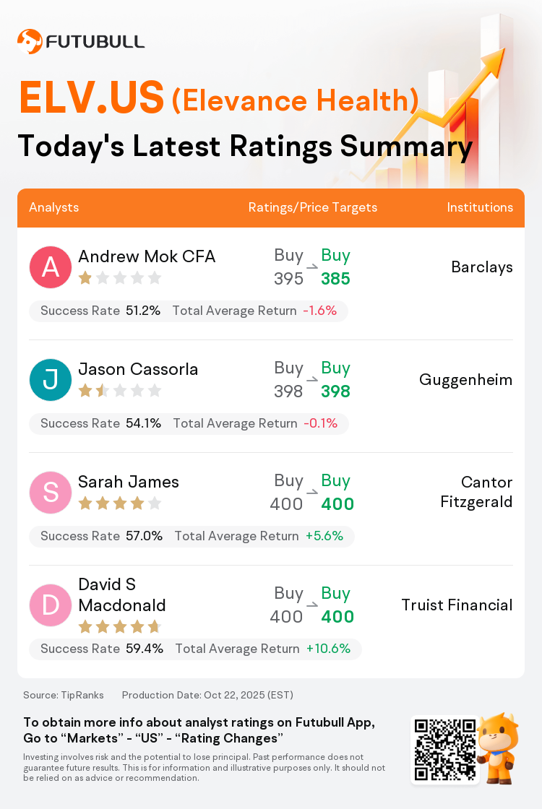
Task: Click the Futubull logo icon
Action: click(30, 41)
